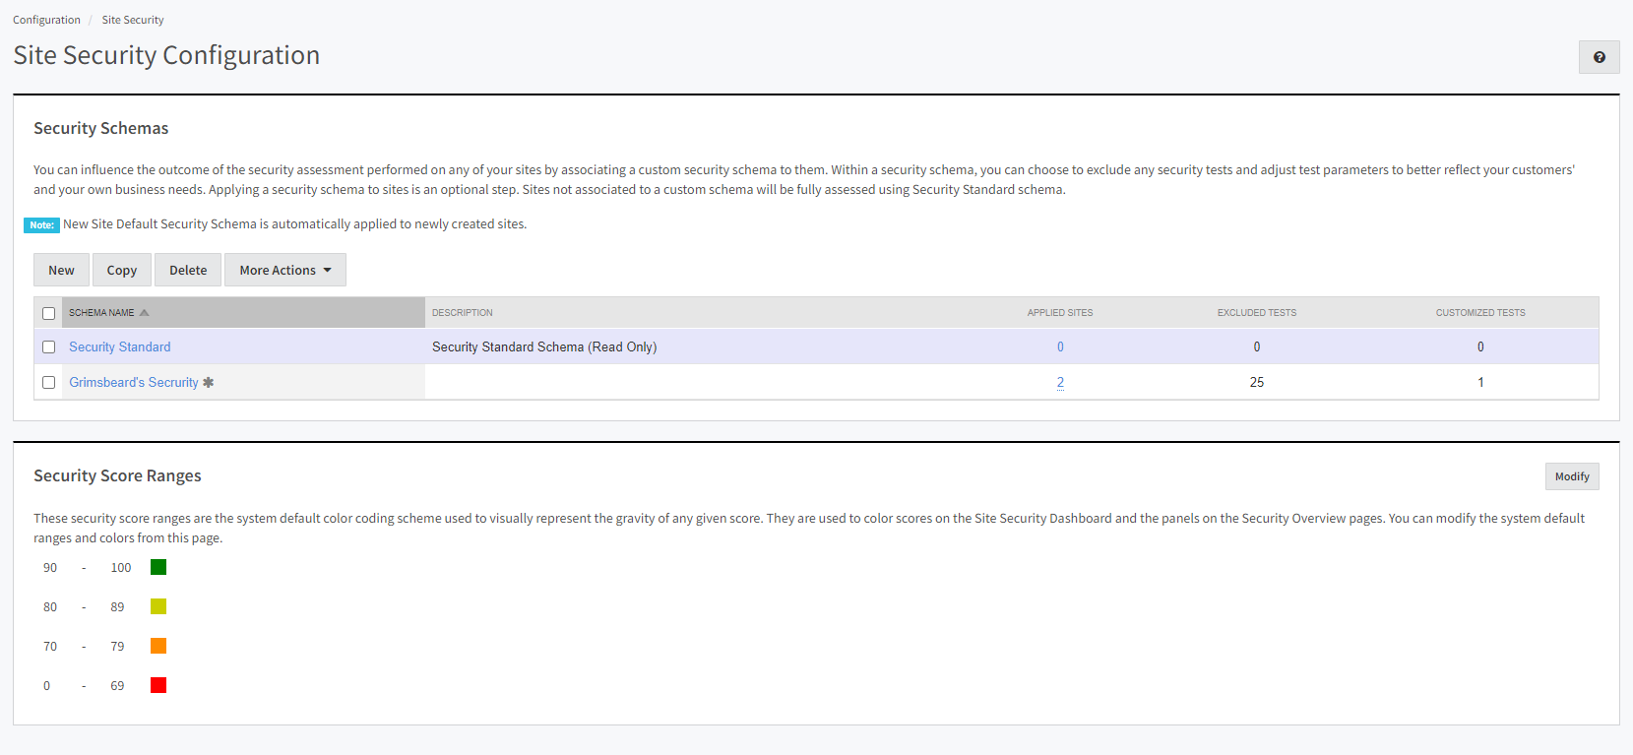
Task: Open the help question mark icon
Action: 1599,57
